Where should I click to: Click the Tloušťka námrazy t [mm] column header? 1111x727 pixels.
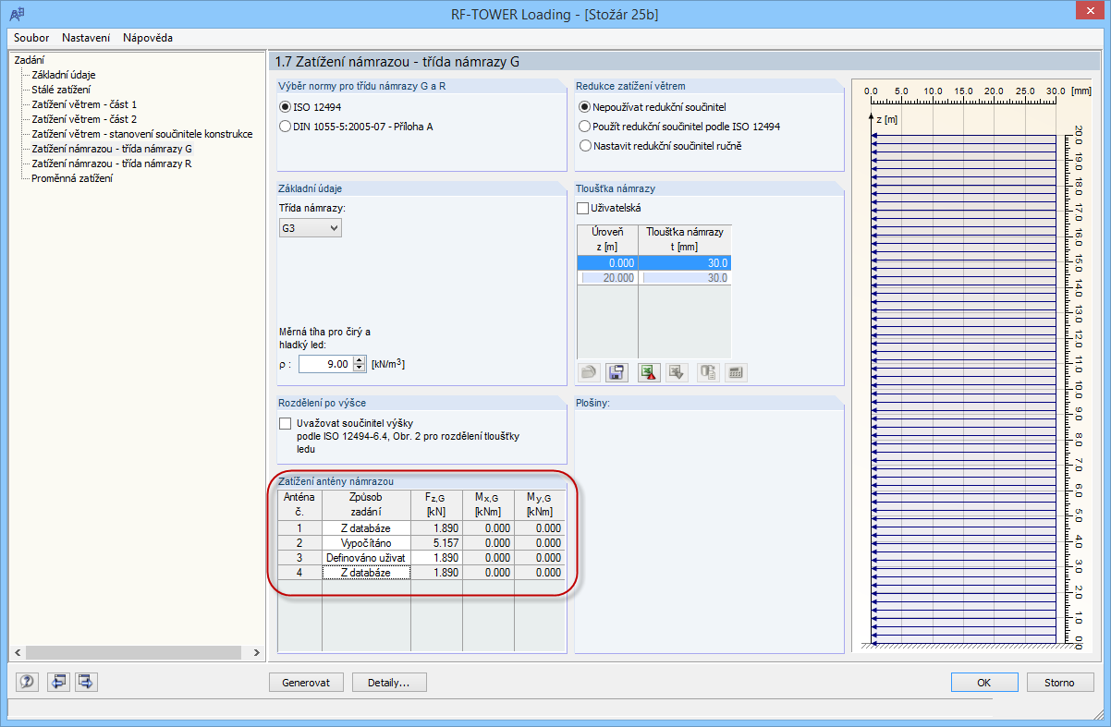(x=685, y=240)
